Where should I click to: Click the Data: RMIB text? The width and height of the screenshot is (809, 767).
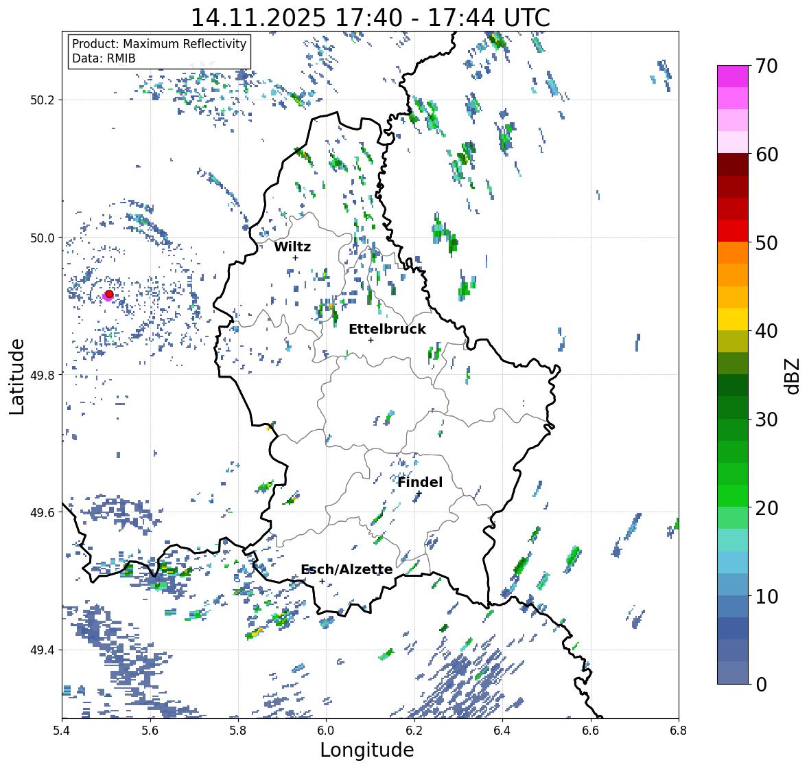pyautogui.click(x=104, y=58)
